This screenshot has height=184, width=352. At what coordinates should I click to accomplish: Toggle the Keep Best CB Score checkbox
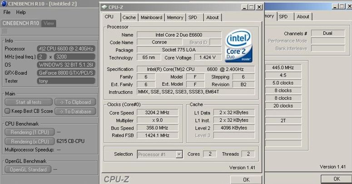(7, 111)
